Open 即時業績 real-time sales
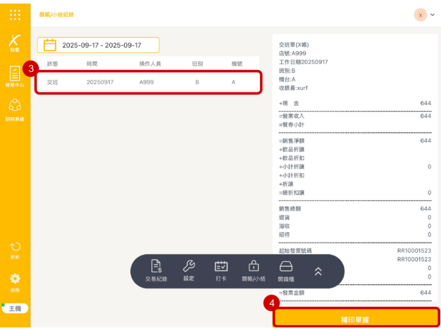 (x=15, y=109)
